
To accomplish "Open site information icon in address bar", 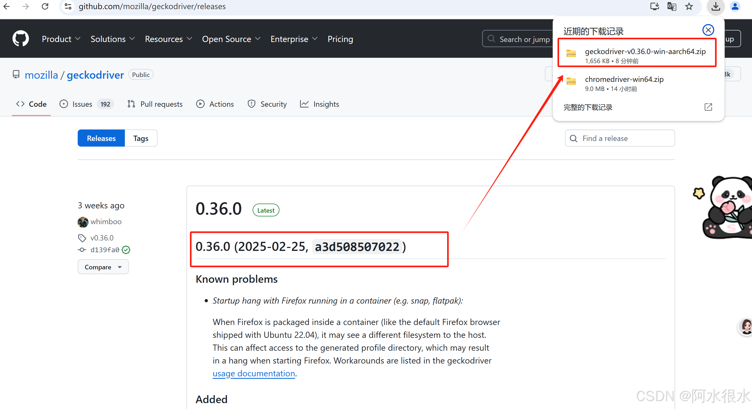I will tap(68, 6).
